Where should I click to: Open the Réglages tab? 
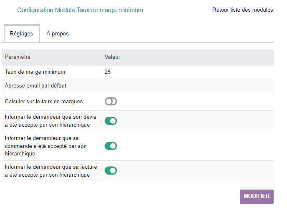(21, 34)
